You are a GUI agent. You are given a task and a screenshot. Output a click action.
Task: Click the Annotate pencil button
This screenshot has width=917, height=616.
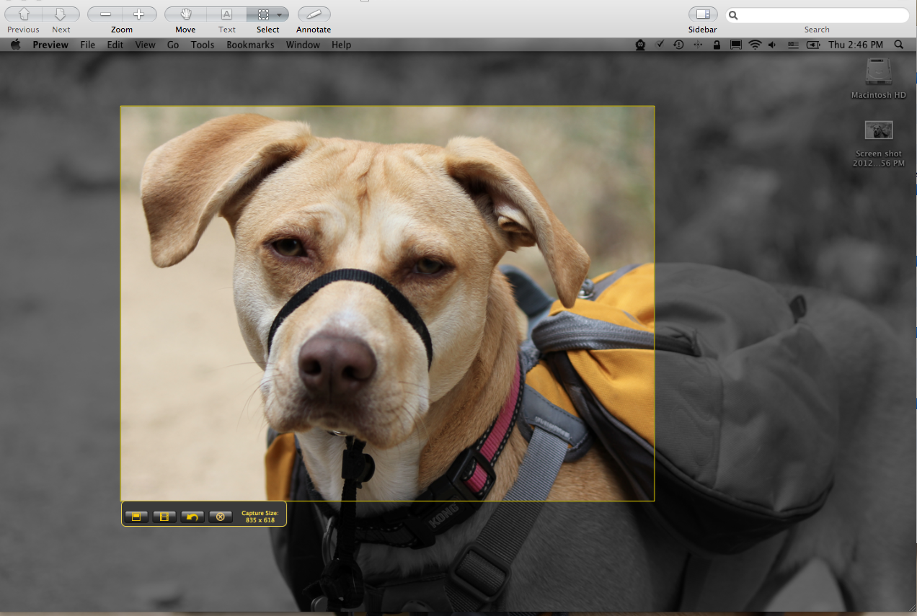click(314, 14)
